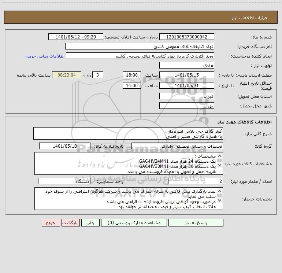Image resolution: width=282 pixels, height=273 pixels.
Task: Open مشاهده مدارک پیوستی (0) button
Action: (134, 223)
